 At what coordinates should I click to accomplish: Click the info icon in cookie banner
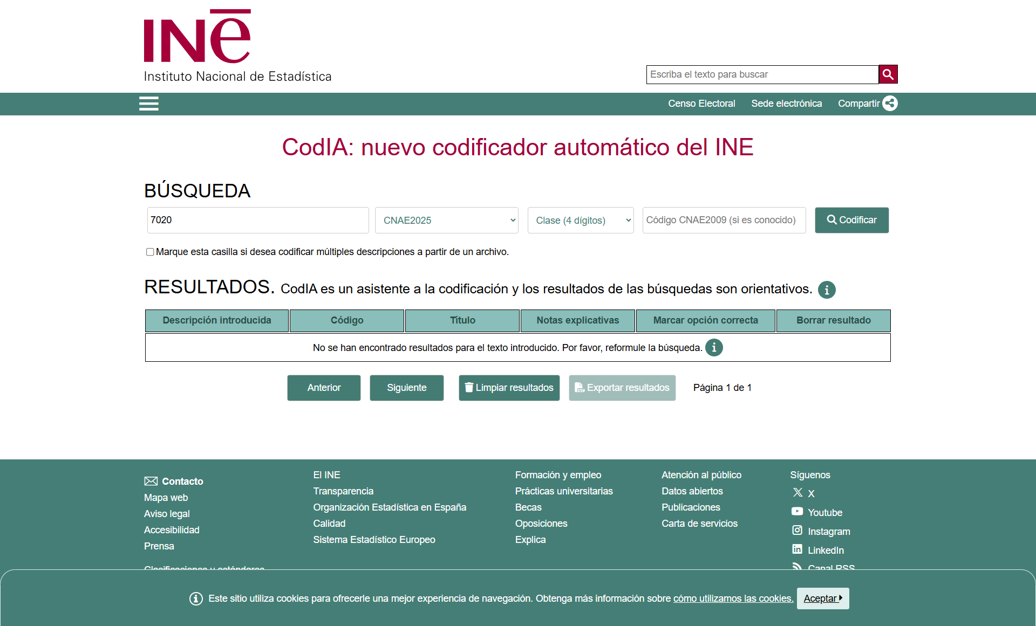196,599
